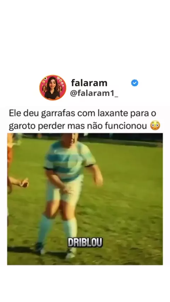Screen dimensions: 170x302
Task: Open the @falaram1_ handle
Action: coord(94,93)
